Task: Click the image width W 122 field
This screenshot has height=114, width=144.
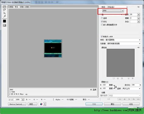Action: (105, 85)
